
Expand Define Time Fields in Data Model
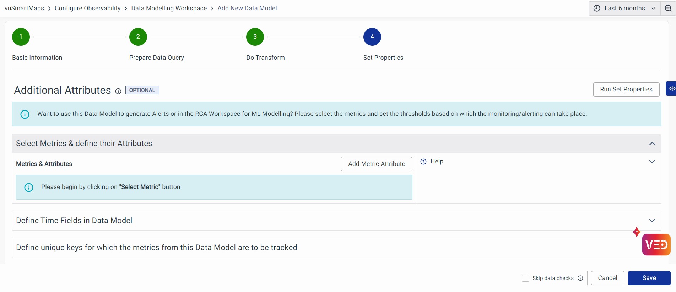[x=652, y=221]
